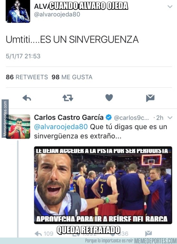Click the blue verified badge

pyautogui.click(x=109, y=117)
